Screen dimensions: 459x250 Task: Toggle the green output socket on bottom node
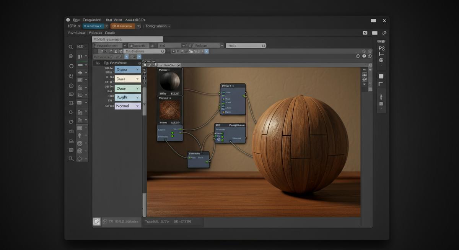pos(207,162)
